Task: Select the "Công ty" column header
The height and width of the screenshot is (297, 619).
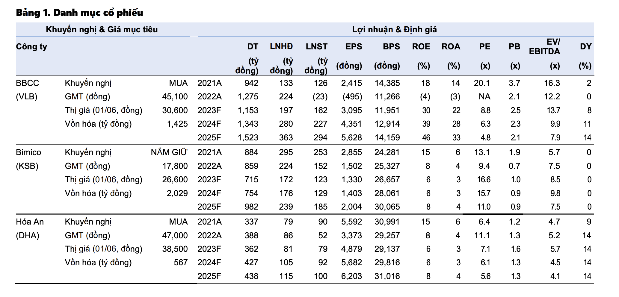Action: [x=31, y=47]
